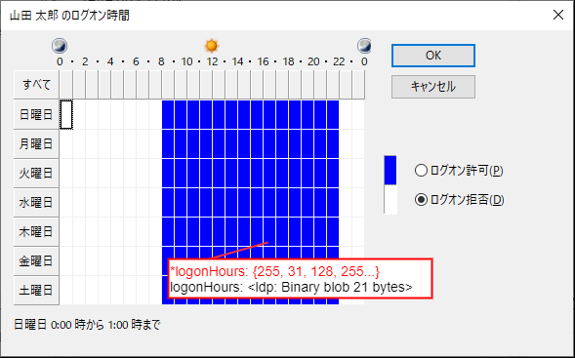Image resolution: width=575 pixels, height=358 pixels.
Task: Select the 金曜日 row header
Action: click(36, 261)
